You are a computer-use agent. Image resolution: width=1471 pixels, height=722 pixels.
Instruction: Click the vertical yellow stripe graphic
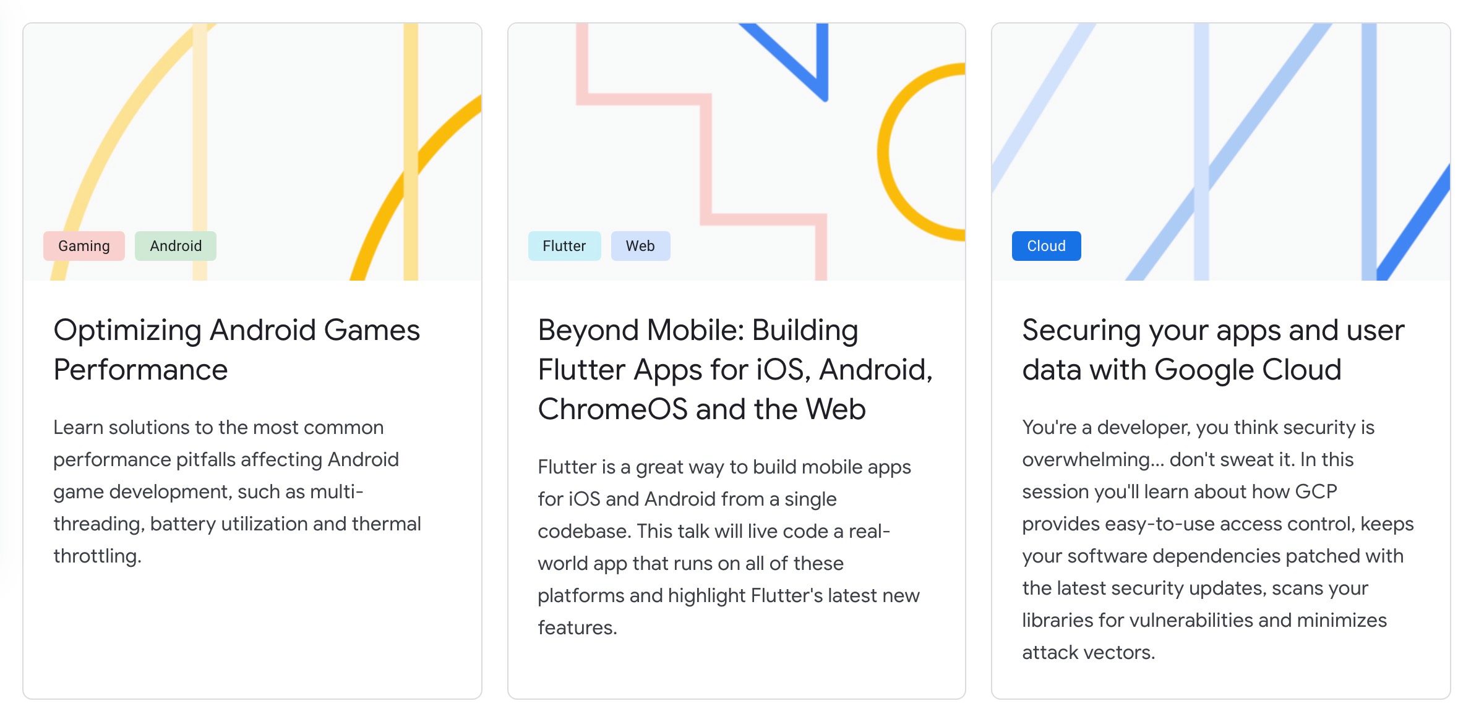411,152
